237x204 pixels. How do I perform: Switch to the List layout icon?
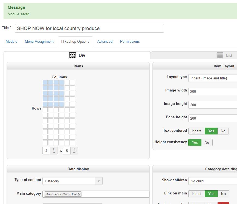coord(220,55)
